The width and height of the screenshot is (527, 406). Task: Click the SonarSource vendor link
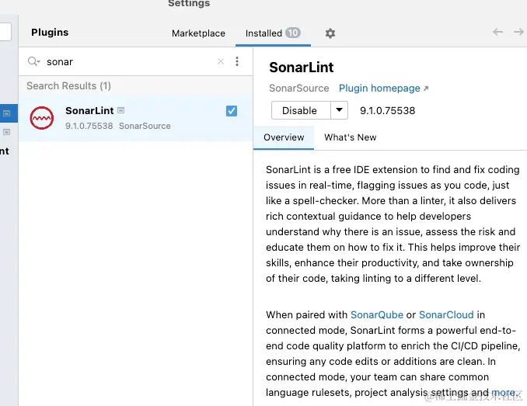pyautogui.click(x=299, y=88)
